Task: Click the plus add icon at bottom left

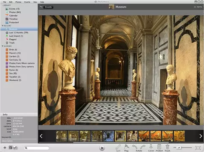Action: (x=5, y=148)
